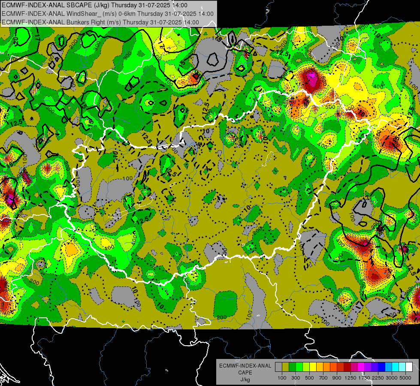Select the gray legend swatch below 100
The width and height of the screenshot is (420, 386).
278,367
